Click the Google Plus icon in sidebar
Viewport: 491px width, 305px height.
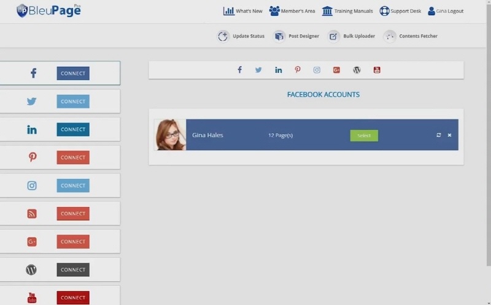click(32, 241)
